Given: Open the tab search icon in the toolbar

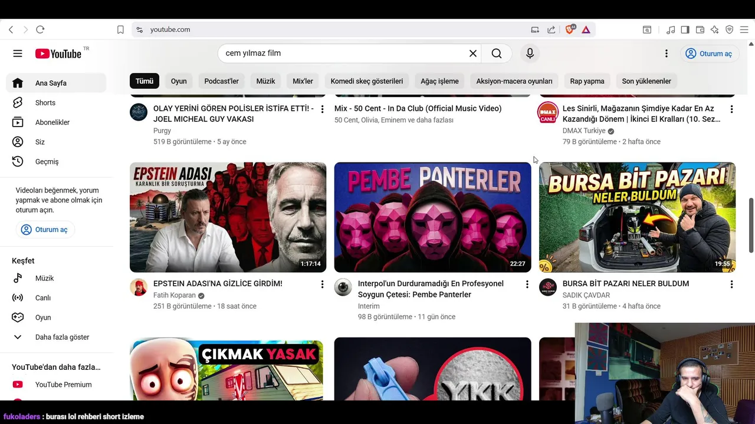Looking at the screenshot, I should click(x=647, y=29).
